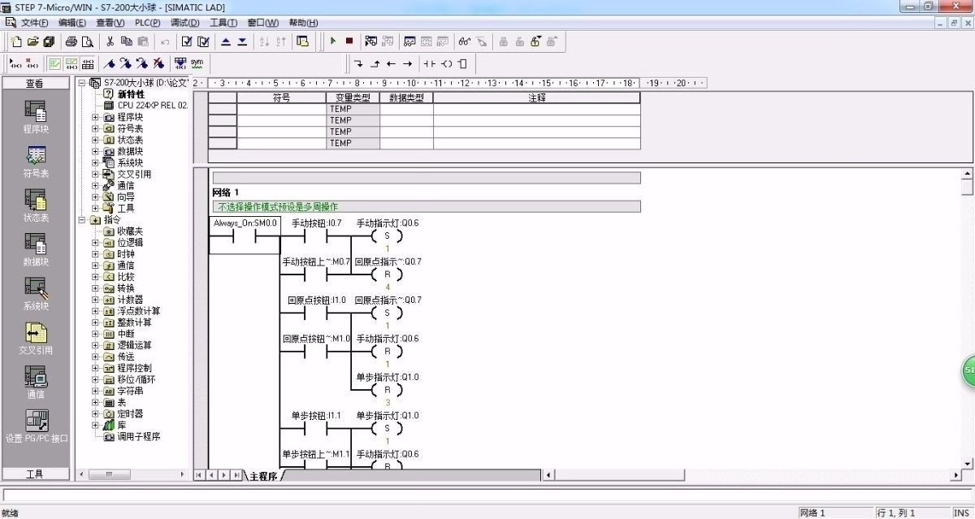Open 系统块 in navigation bar
975x519 pixels.
[x=36, y=294]
